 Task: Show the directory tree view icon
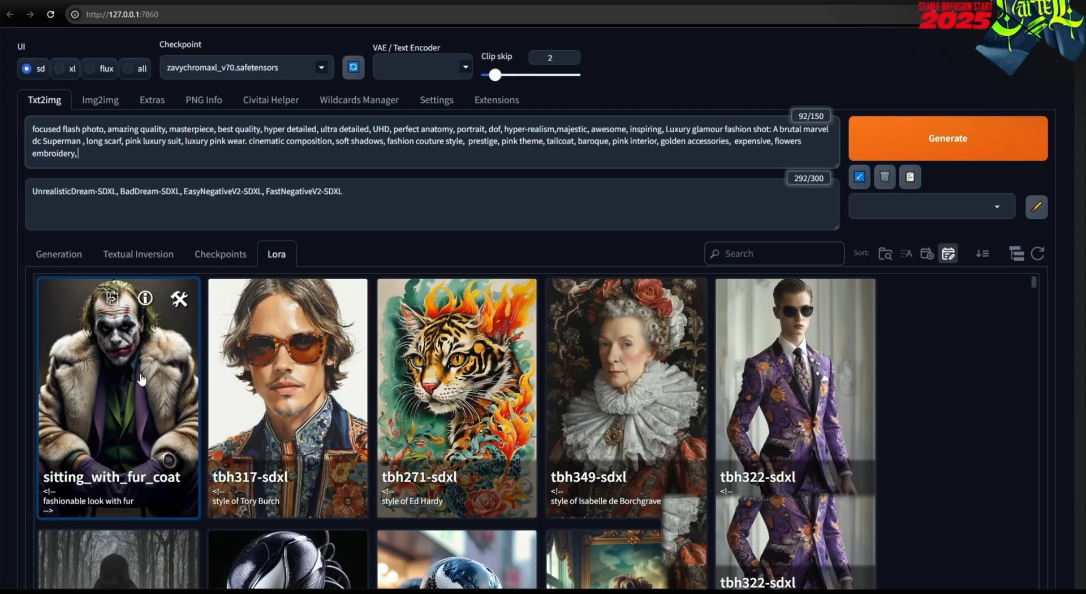[x=1016, y=254]
